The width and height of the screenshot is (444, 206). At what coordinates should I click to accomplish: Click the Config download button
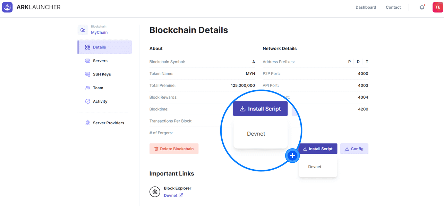click(354, 149)
